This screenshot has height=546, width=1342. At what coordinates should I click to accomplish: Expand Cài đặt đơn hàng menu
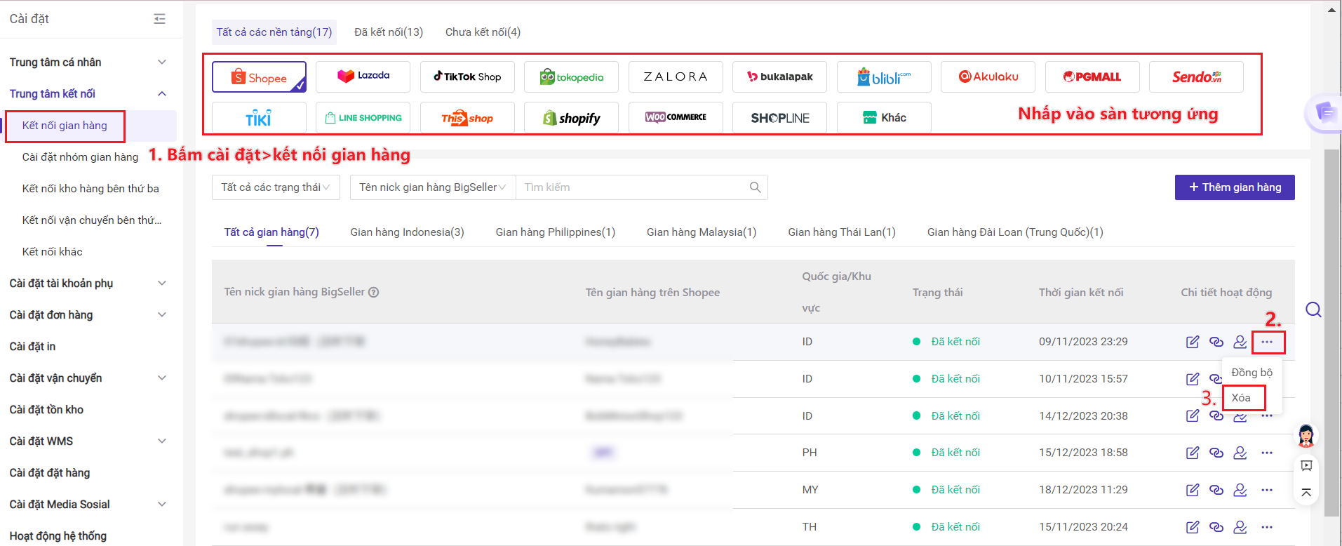[162, 314]
